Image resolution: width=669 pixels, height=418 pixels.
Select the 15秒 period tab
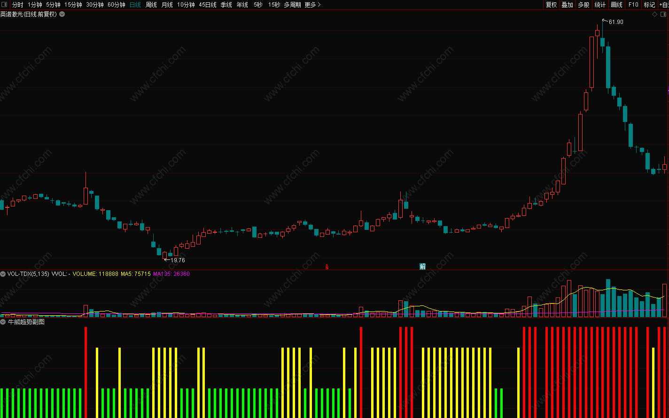274,5
